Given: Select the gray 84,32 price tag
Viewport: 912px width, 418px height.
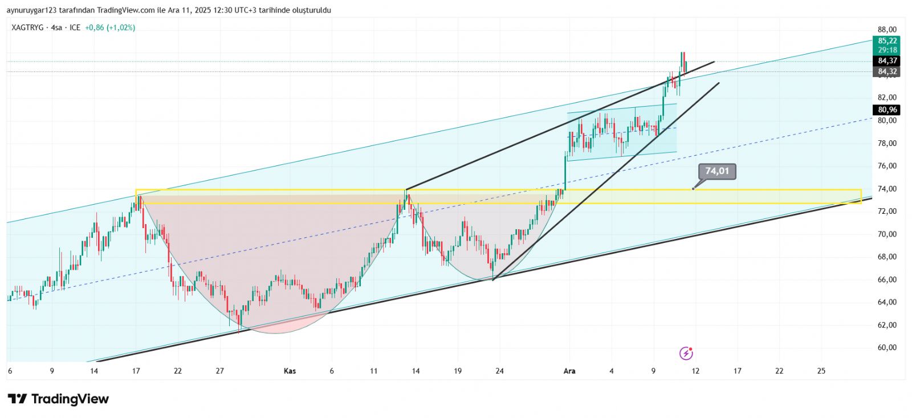Looking at the screenshot, I should [x=887, y=72].
